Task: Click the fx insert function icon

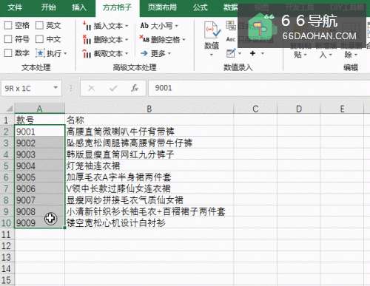Action: tap(135, 88)
